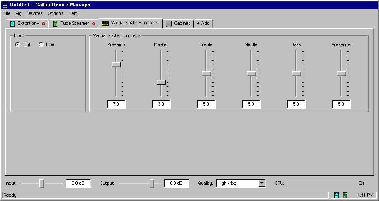This screenshot has height=201, width=379.
Task: Click the Master value field showing 3.0
Action: 161,104
